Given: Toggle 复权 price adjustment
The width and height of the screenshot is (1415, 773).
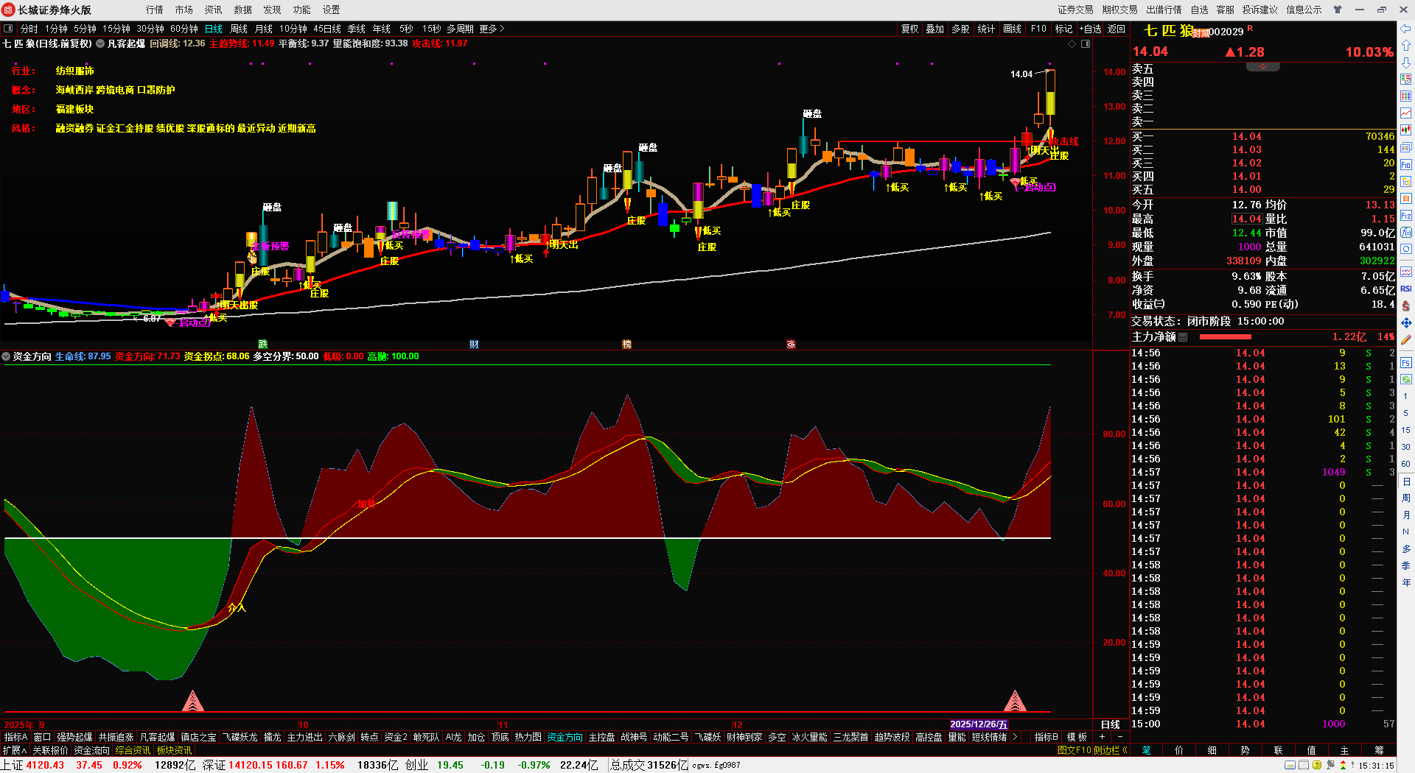Looking at the screenshot, I should point(910,29).
